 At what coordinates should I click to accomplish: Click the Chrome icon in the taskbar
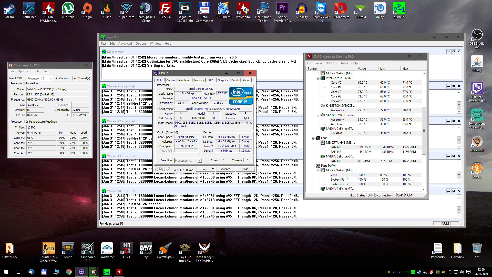coord(69,272)
